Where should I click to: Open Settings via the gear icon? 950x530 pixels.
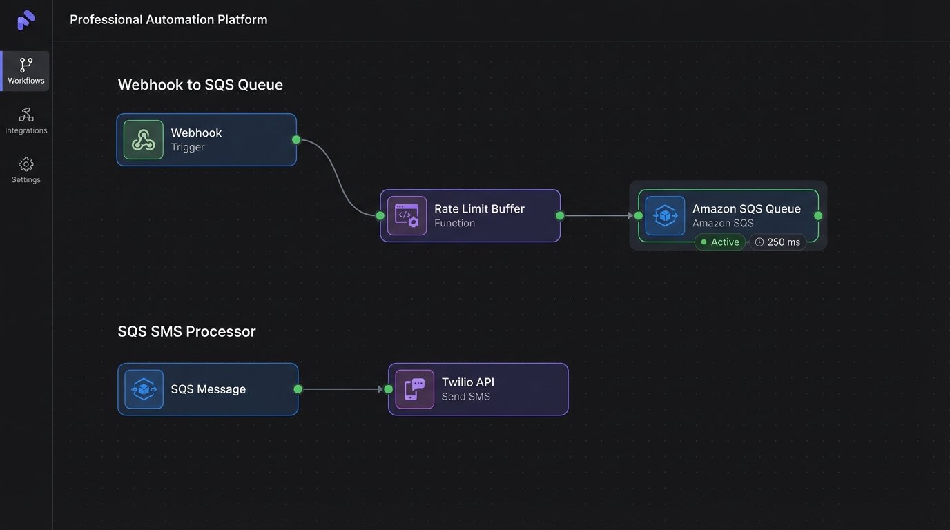26,164
